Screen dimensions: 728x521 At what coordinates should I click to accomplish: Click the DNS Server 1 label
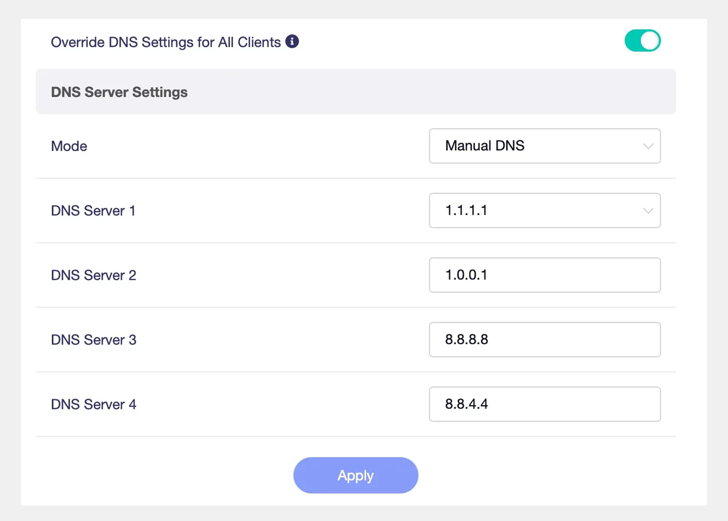(93, 211)
